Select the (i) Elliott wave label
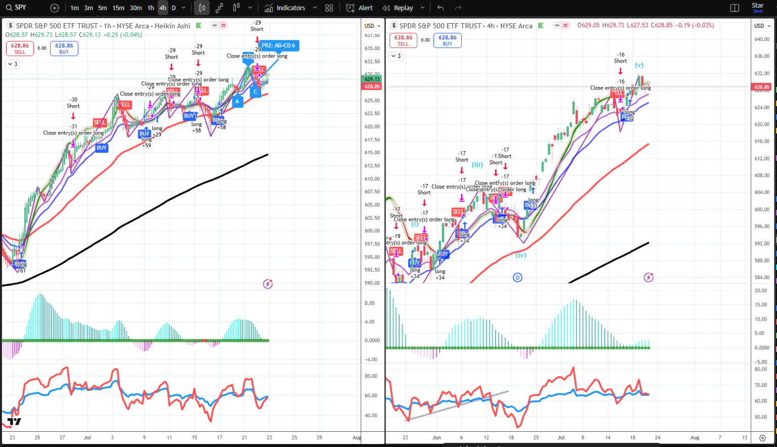This screenshot has width=777, height=447. coord(415,224)
